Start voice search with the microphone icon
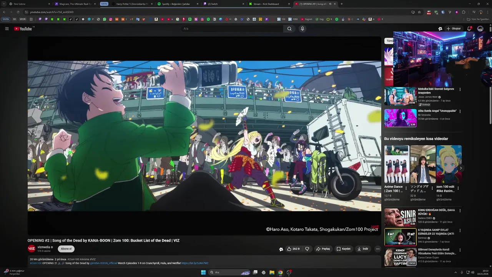This screenshot has width=492, height=277. pyautogui.click(x=303, y=28)
